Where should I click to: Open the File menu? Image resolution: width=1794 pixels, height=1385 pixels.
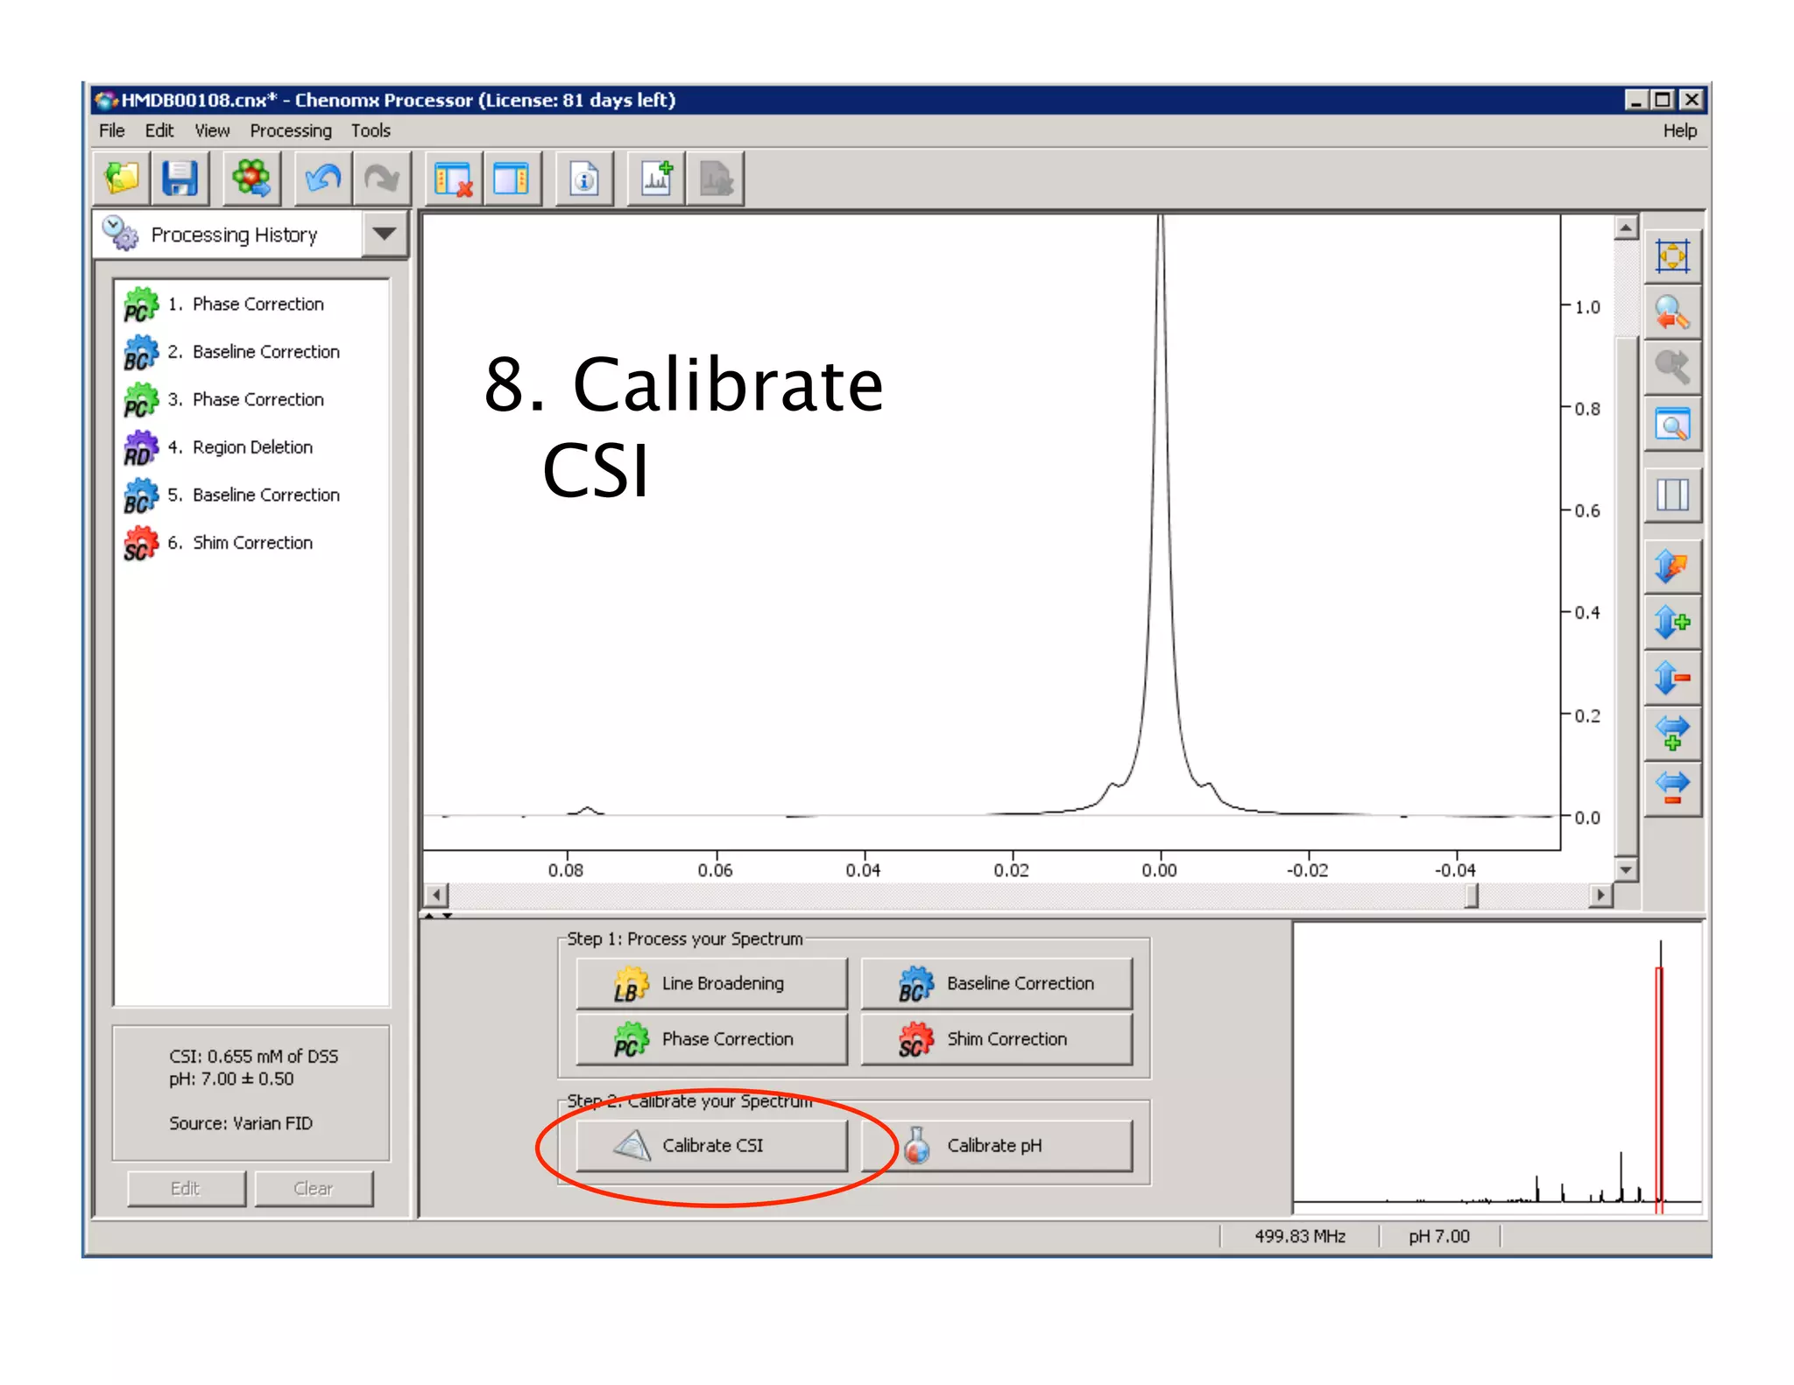pos(111,130)
